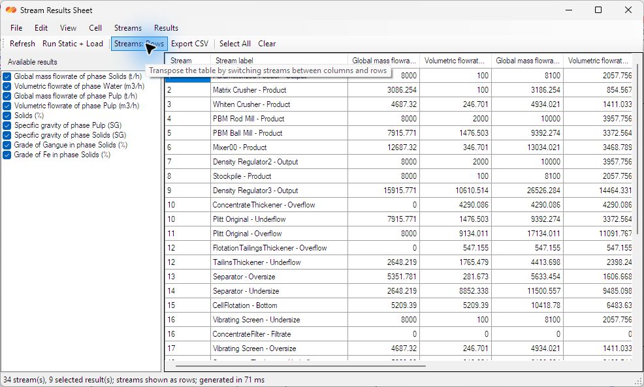The height and width of the screenshot is (387, 644).
Task: Click the Refresh toolbar button
Action: 22,44
